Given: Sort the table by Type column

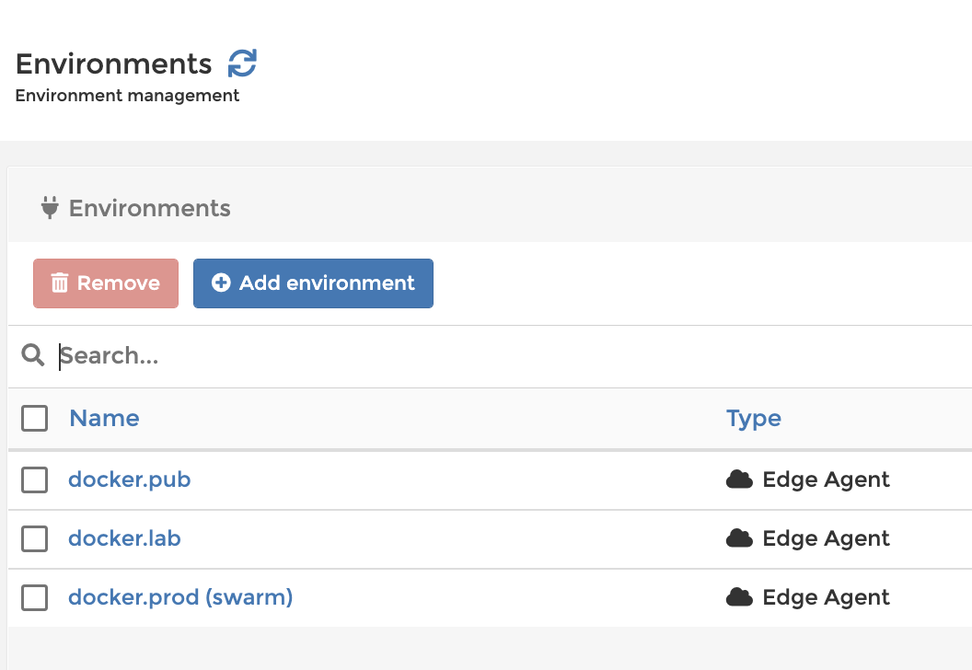Looking at the screenshot, I should (753, 418).
